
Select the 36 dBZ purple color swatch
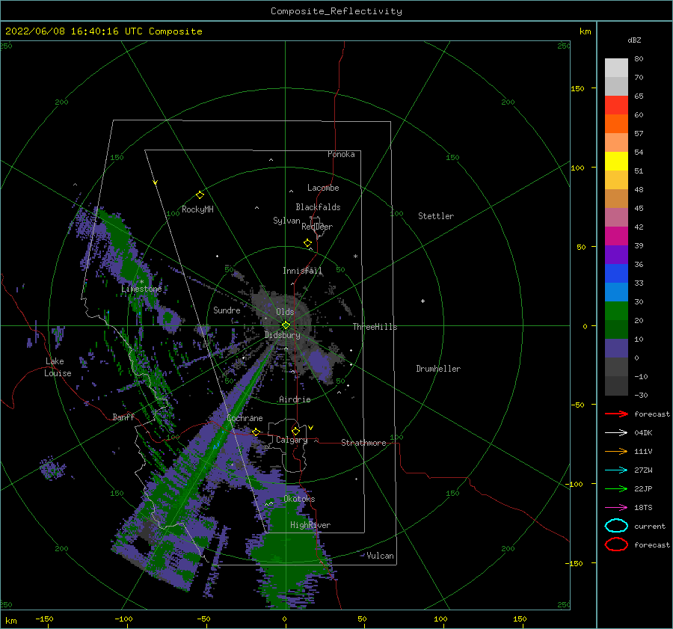tap(616, 254)
